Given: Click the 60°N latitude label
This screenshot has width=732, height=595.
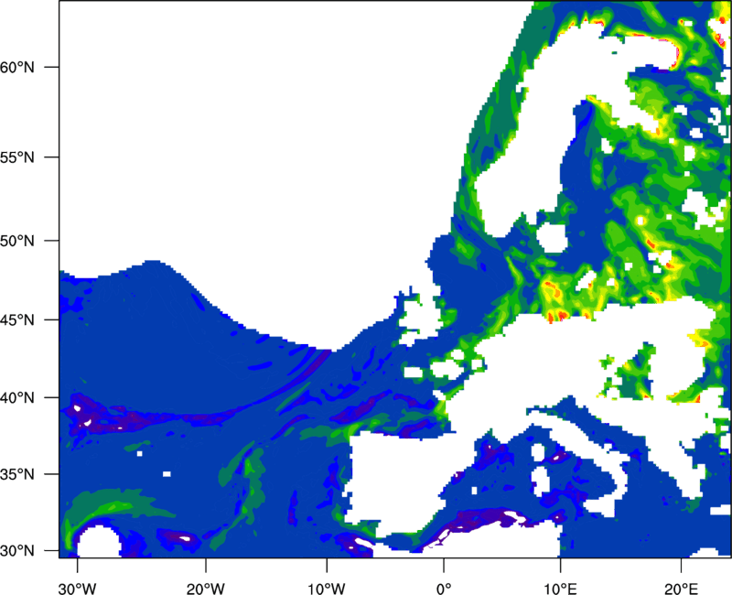Looking at the screenshot, I should [17, 67].
